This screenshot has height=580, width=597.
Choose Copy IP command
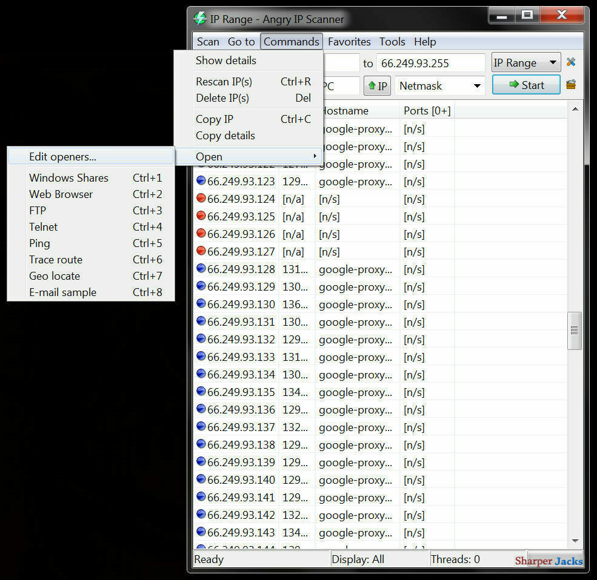[x=248, y=119]
